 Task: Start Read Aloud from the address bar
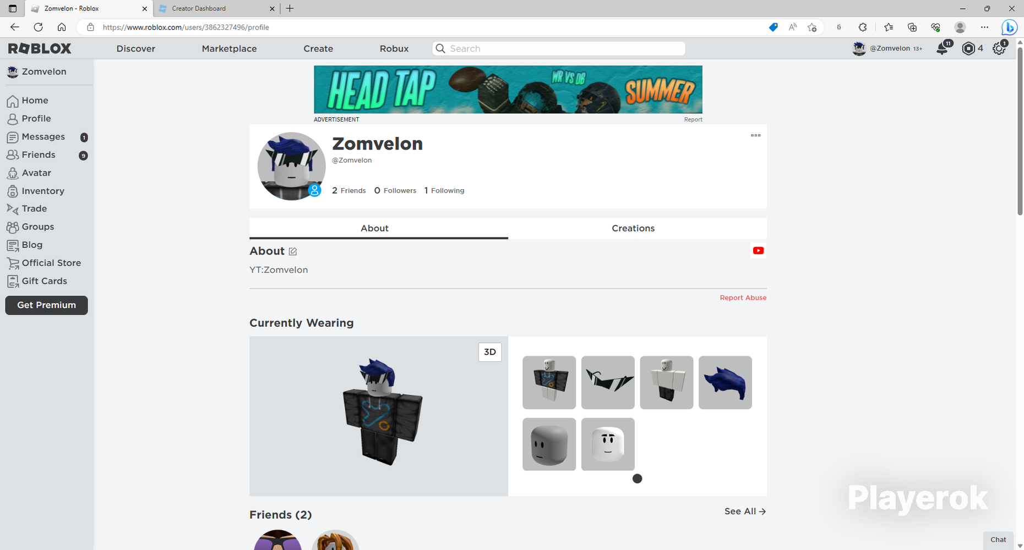pyautogui.click(x=793, y=27)
